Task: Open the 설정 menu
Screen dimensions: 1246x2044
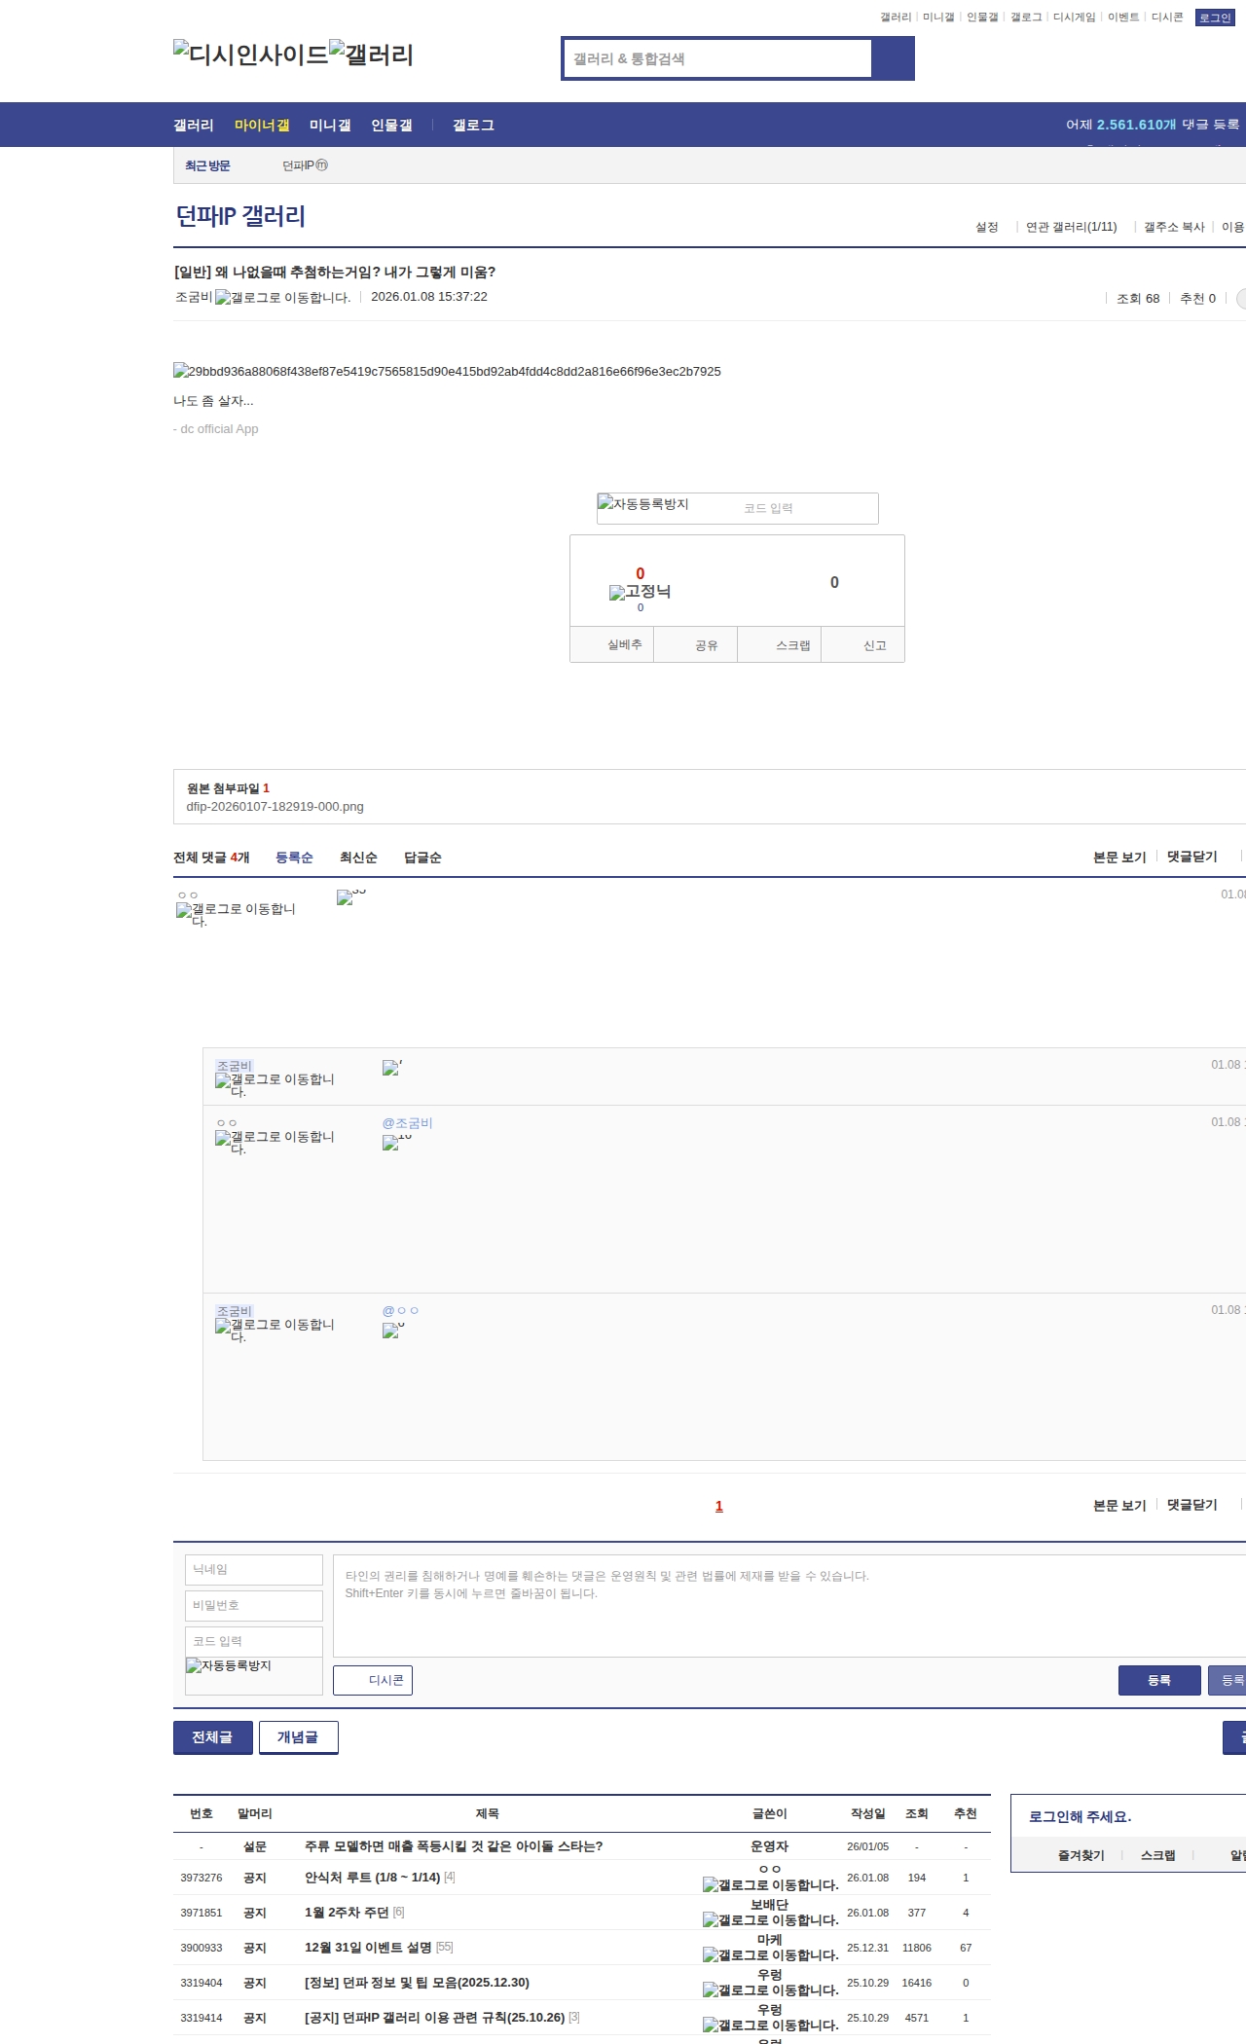Action: [x=987, y=227]
